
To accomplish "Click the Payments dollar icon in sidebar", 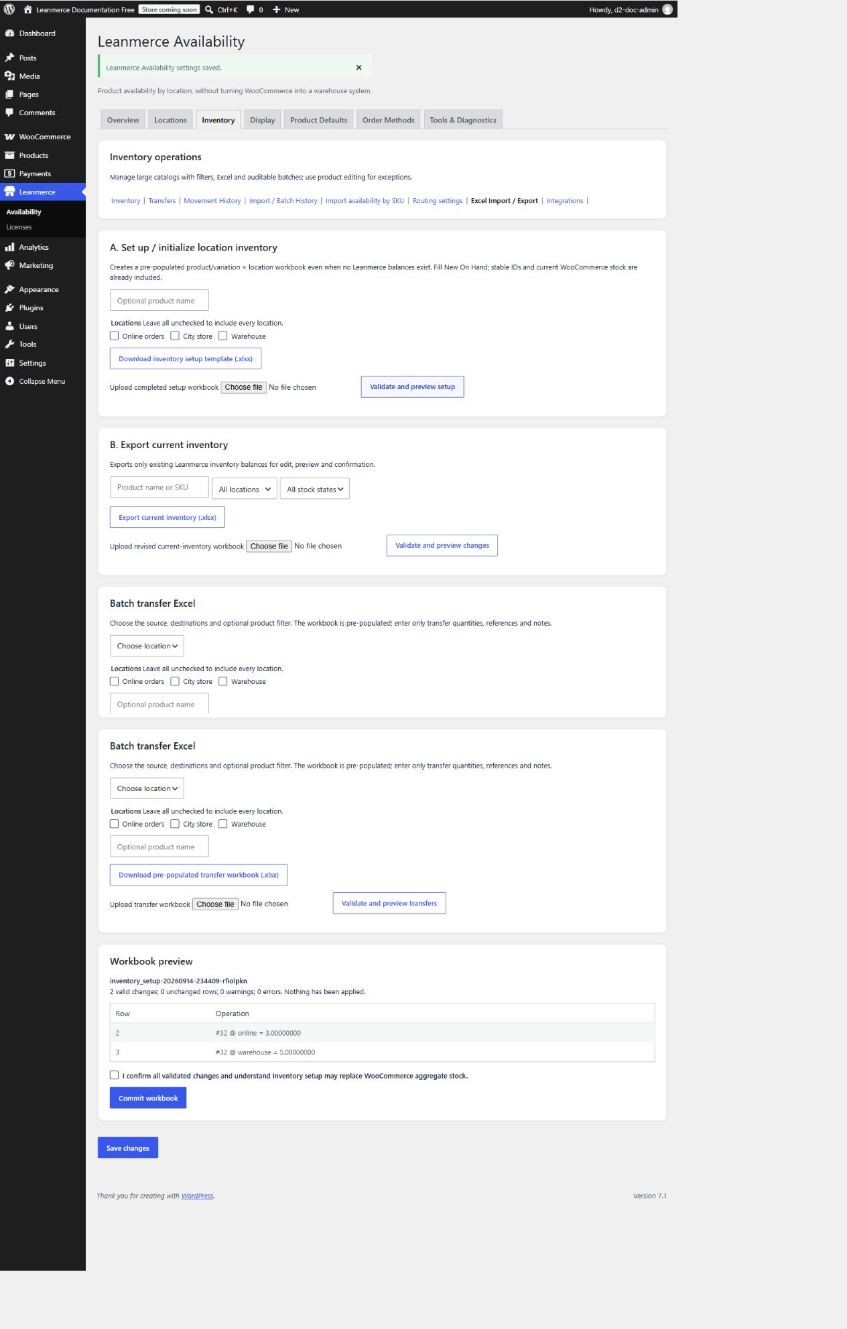I will 9,173.
